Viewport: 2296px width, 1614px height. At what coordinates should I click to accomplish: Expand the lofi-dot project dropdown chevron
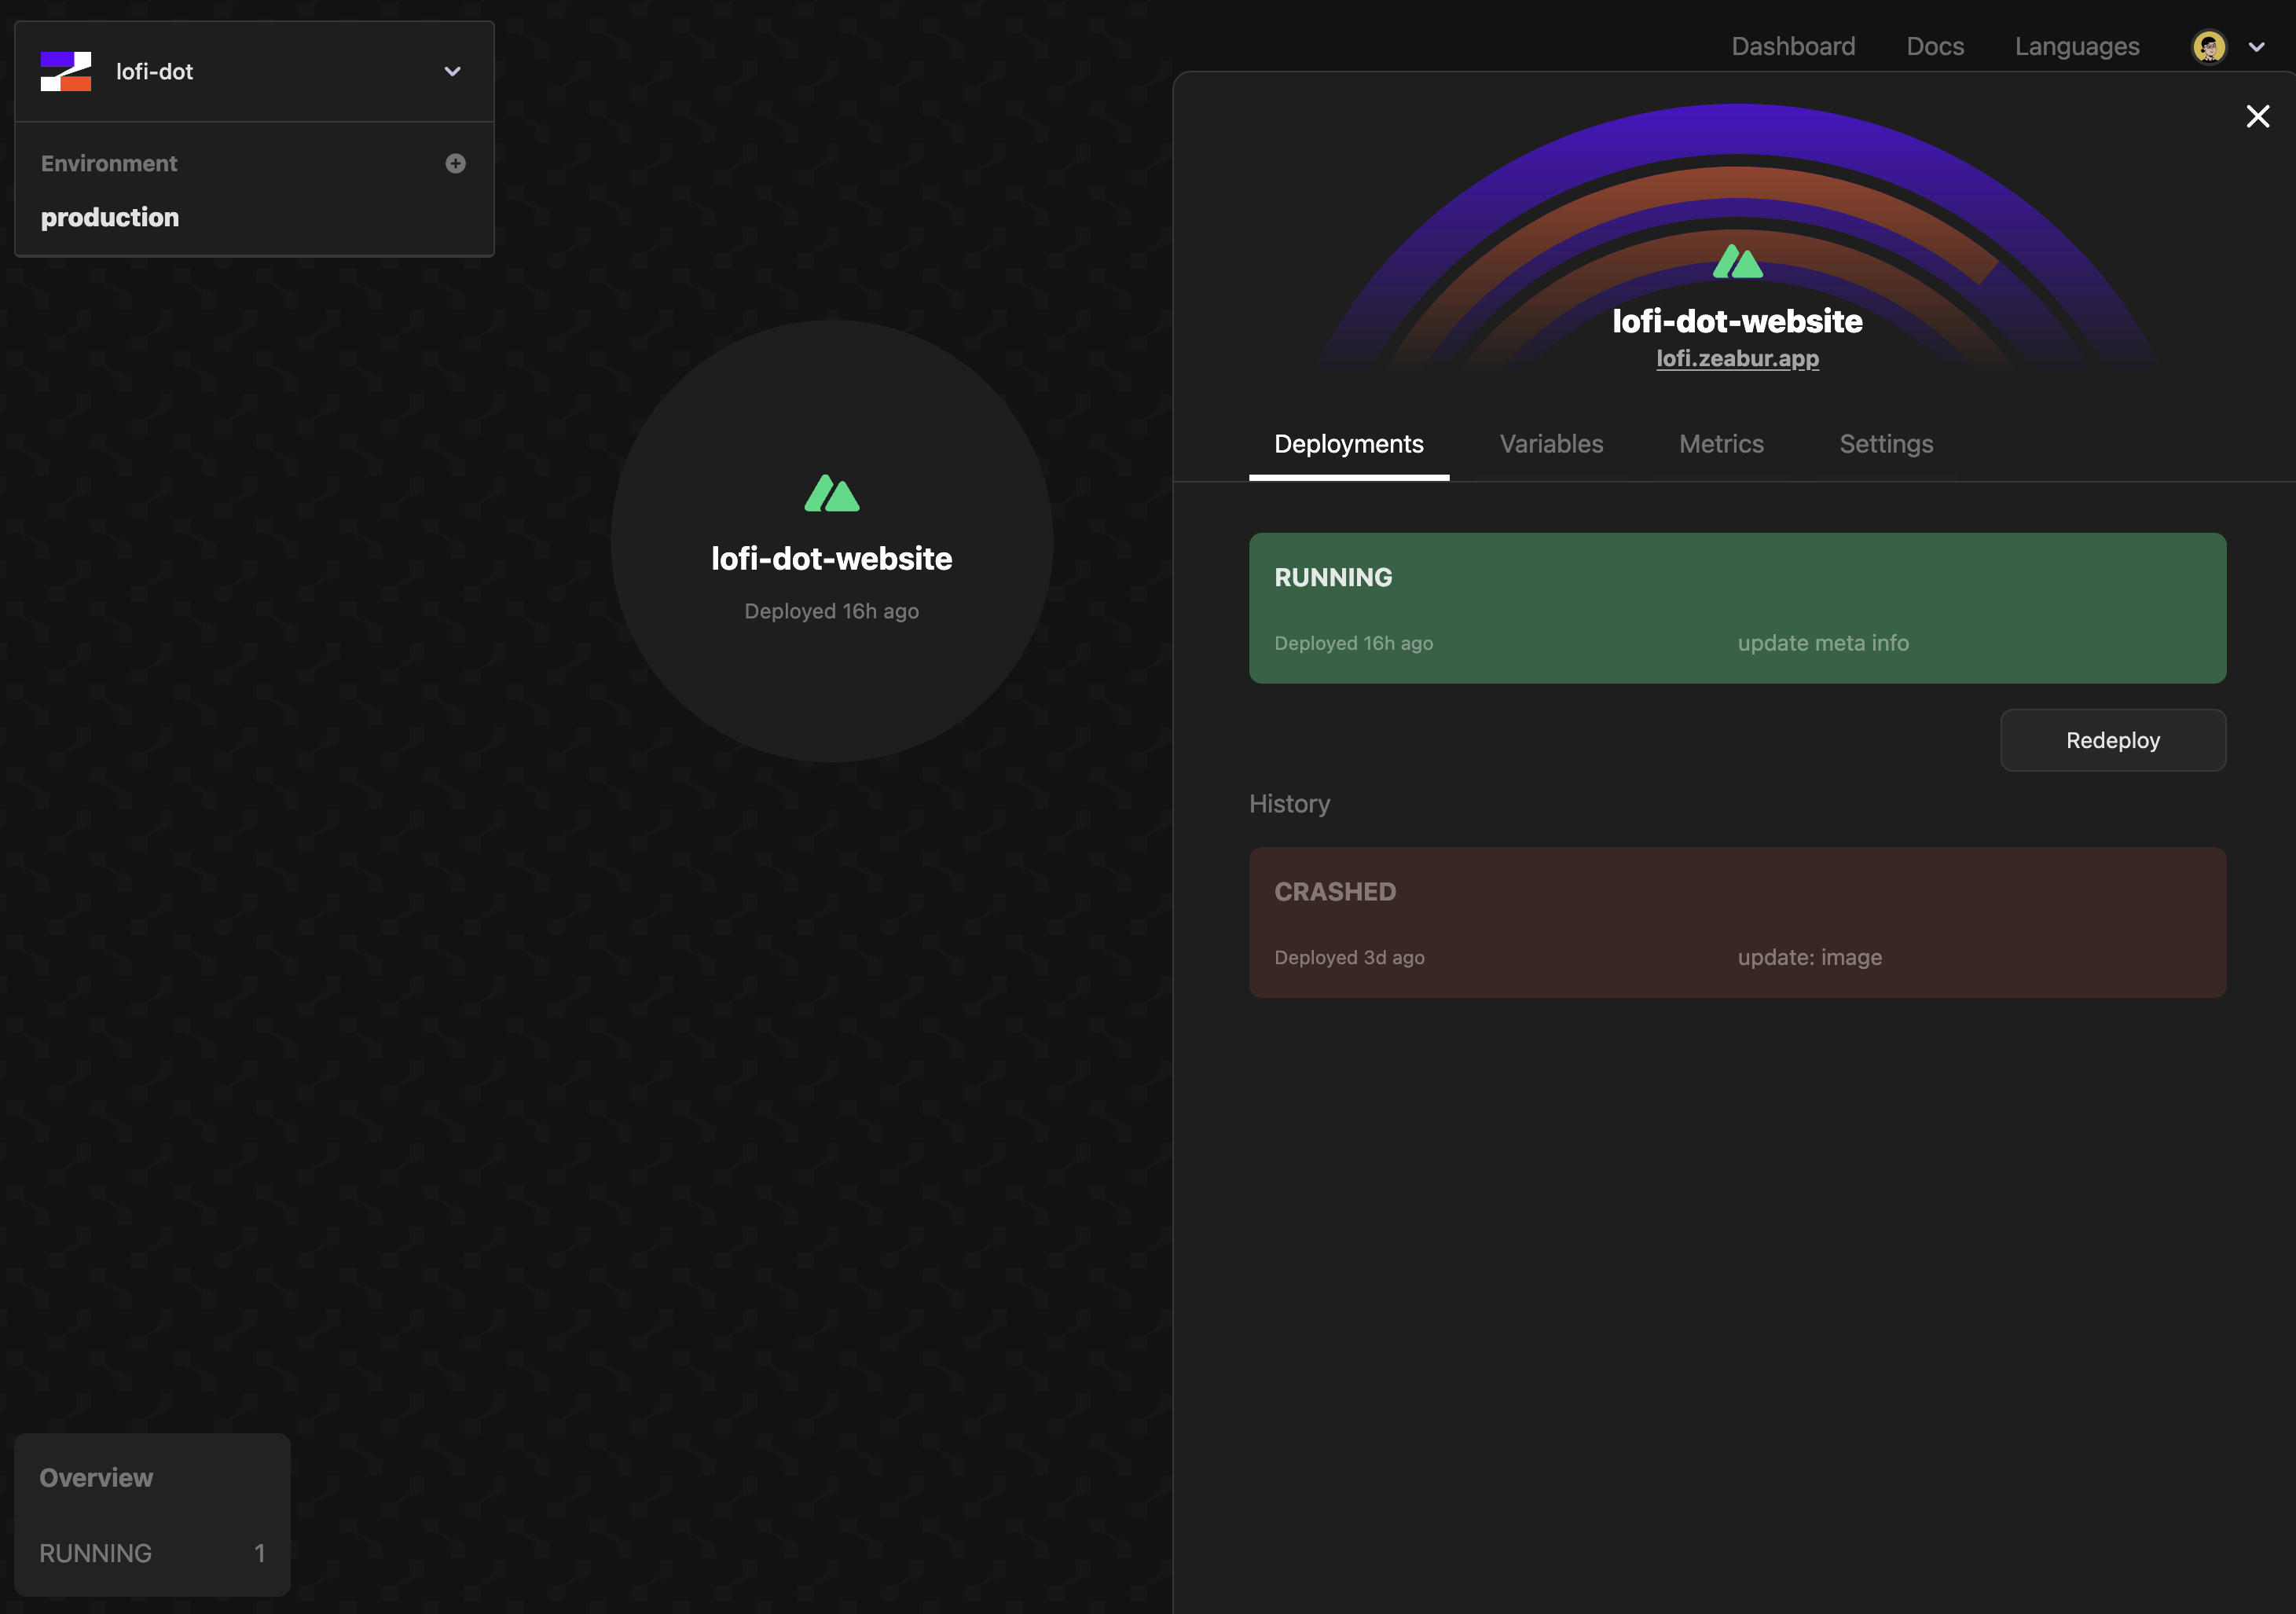point(452,71)
